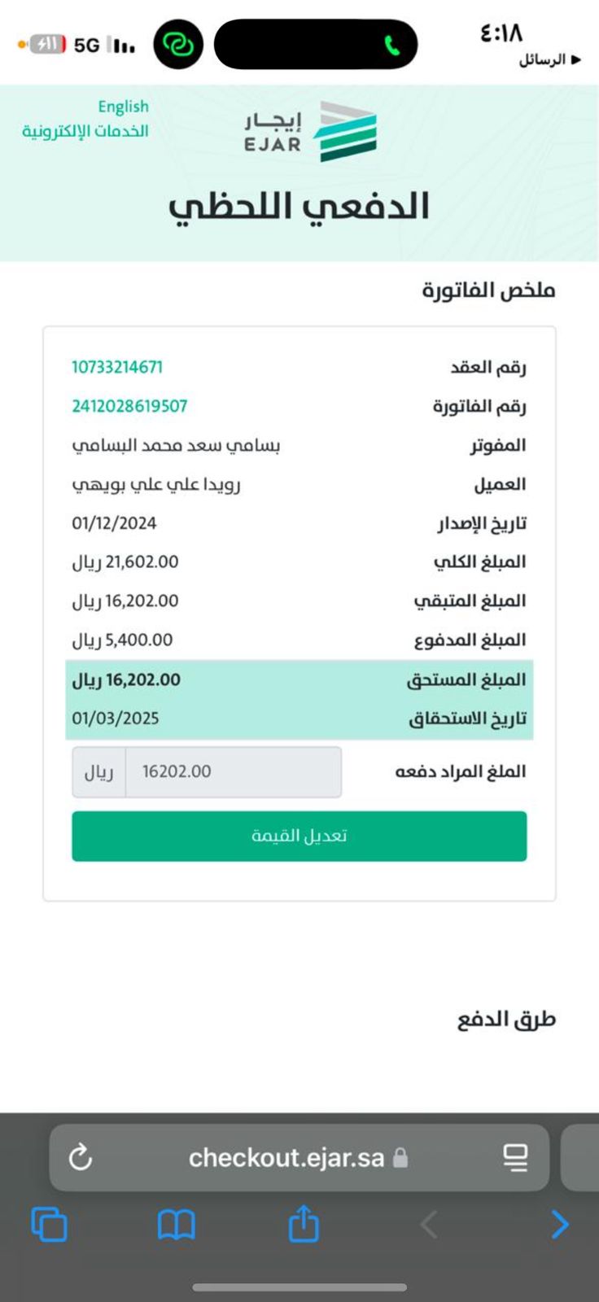The width and height of the screenshot is (599, 1302).
Task: Tap the checkout.ejar.sa address bar
Action: (286, 1157)
